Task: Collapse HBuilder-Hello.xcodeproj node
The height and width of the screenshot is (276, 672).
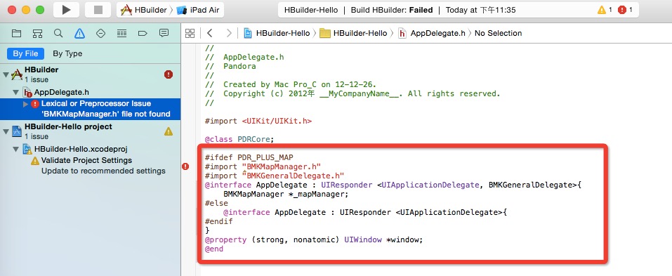Action: pos(16,150)
